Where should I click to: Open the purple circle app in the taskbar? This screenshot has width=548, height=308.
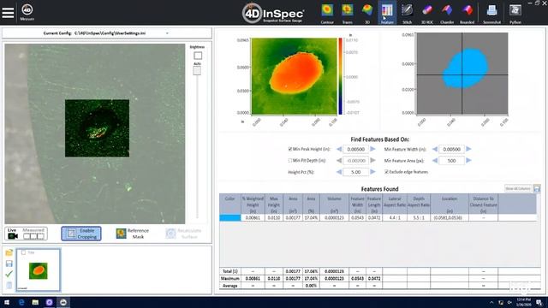click(x=50, y=302)
